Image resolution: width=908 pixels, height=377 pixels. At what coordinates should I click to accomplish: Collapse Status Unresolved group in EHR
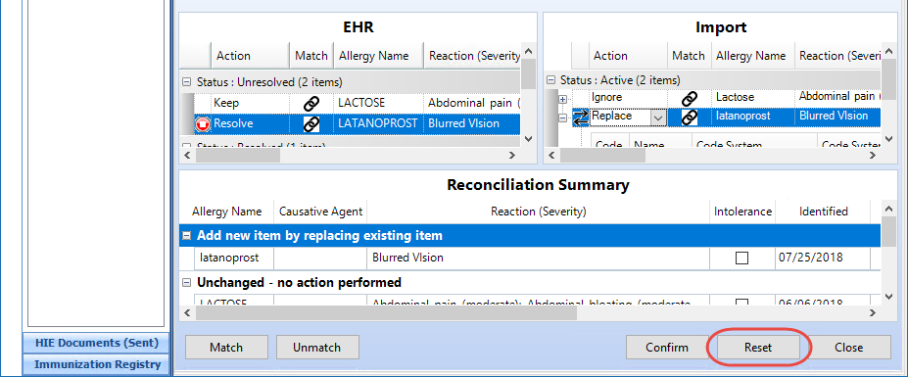(186, 82)
